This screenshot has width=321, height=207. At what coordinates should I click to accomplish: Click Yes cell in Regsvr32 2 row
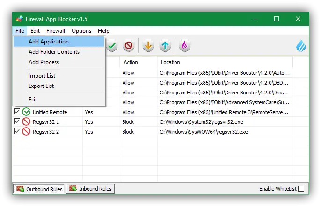tap(89, 132)
